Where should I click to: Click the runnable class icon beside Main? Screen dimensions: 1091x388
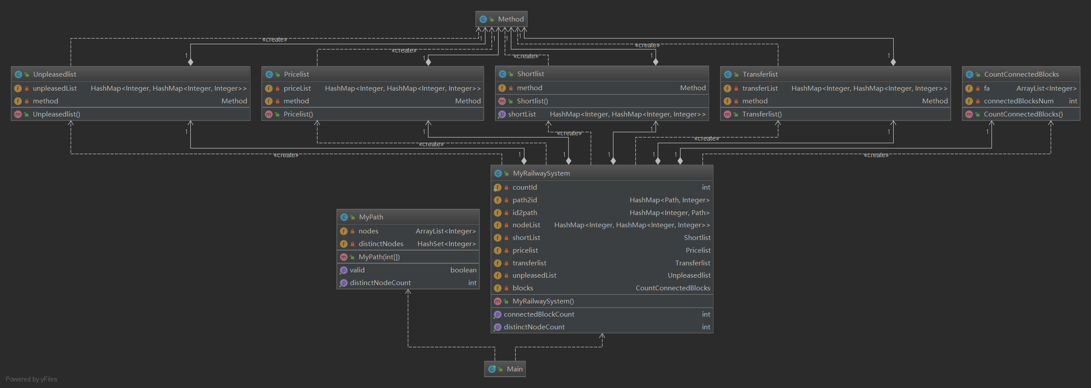coord(492,369)
